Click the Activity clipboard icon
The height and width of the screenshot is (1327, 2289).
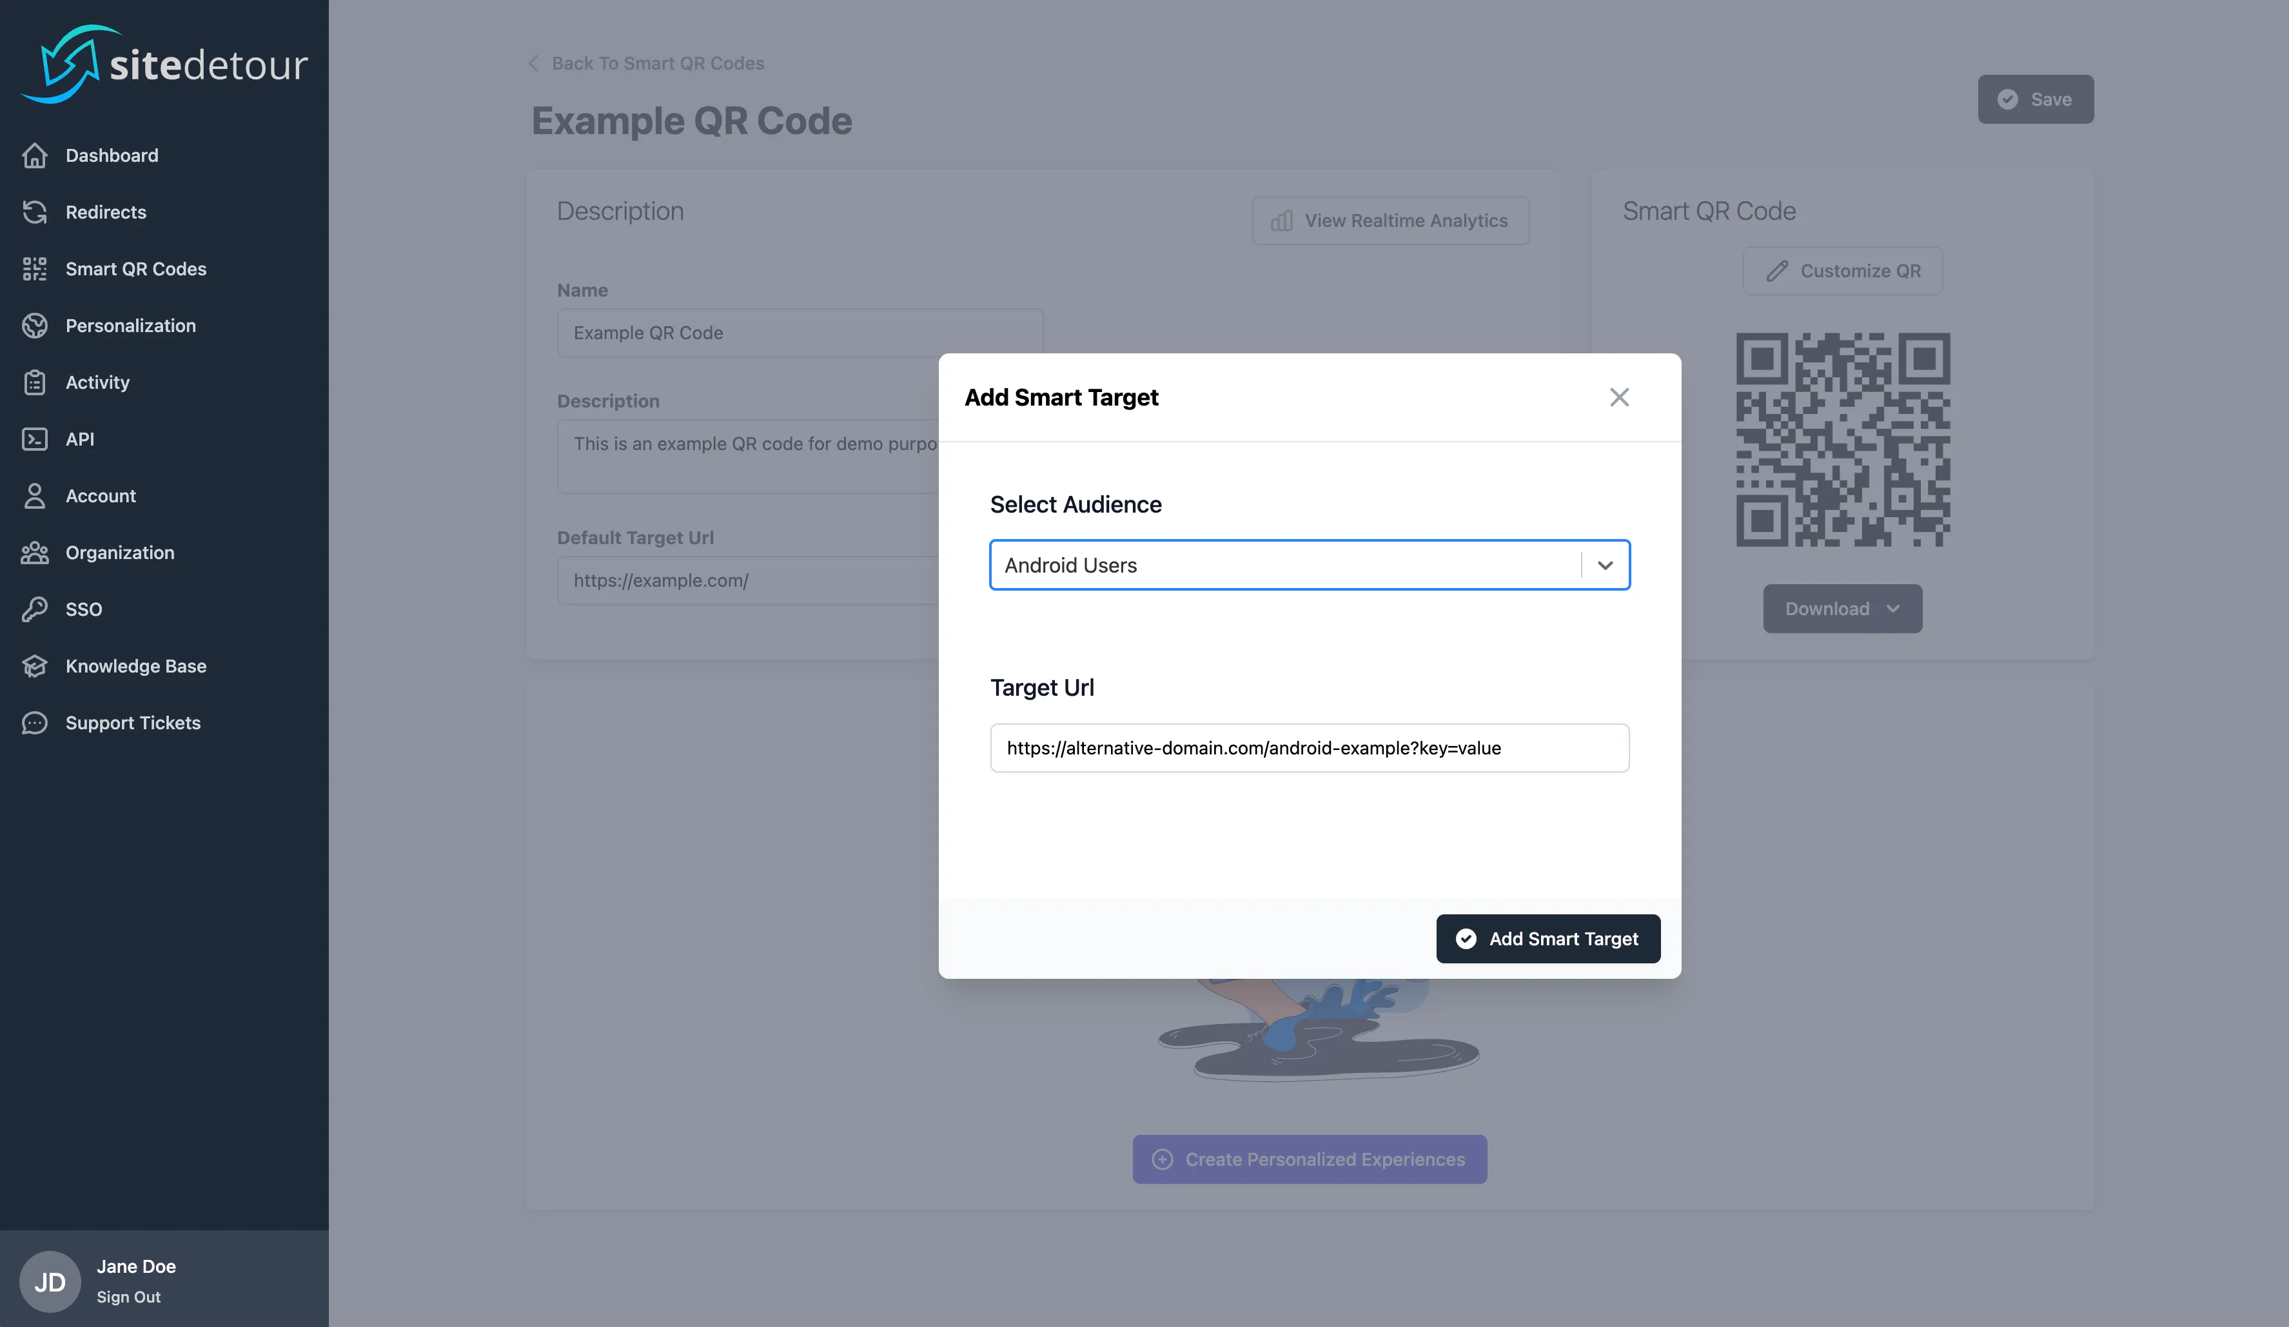coord(35,382)
